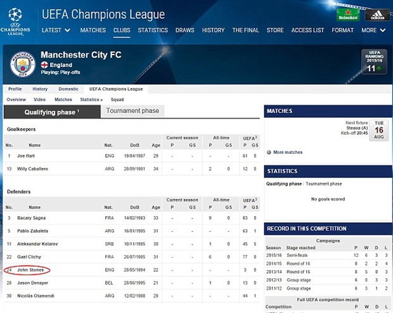Select the Qualifying phase tab
The height and width of the screenshot is (313, 393).
tap(52, 112)
